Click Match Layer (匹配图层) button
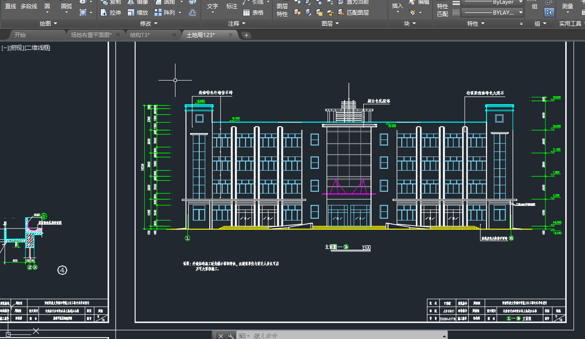Viewport: 585px width, 339px height. coord(352,13)
